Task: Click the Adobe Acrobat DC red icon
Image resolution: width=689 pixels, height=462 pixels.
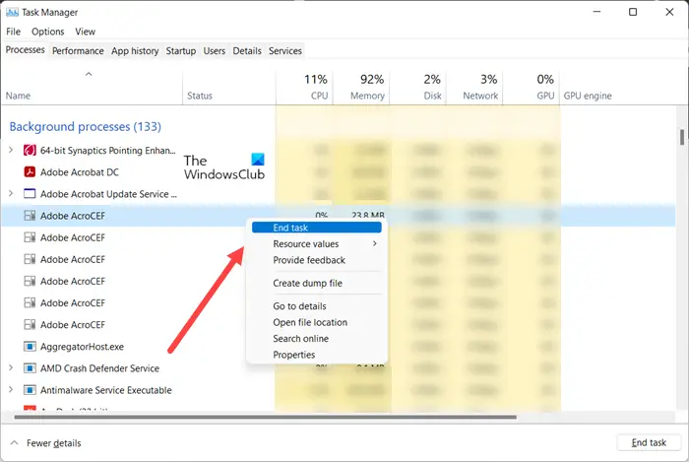Action: [x=30, y=171]
